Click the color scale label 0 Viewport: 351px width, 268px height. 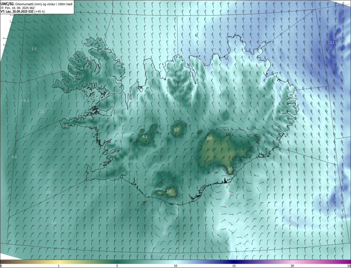[1, 266]
